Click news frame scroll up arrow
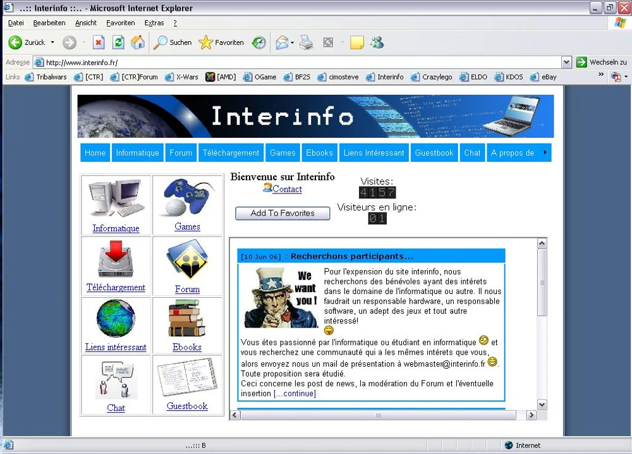This screenshot has width=632, height=454. point(542,243)
